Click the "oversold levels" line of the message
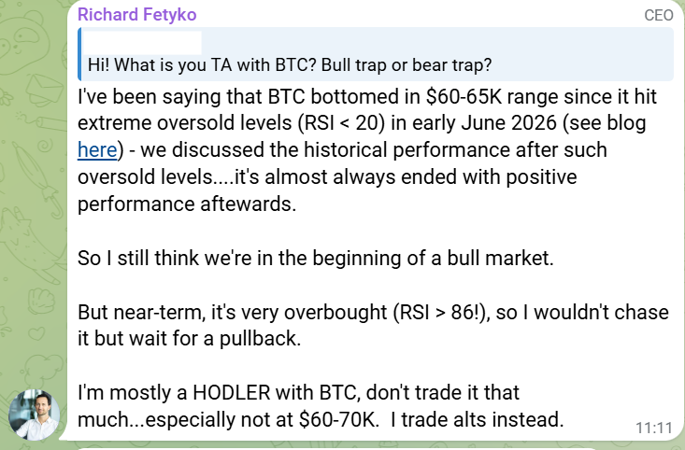685x450 pixels. 327,177
